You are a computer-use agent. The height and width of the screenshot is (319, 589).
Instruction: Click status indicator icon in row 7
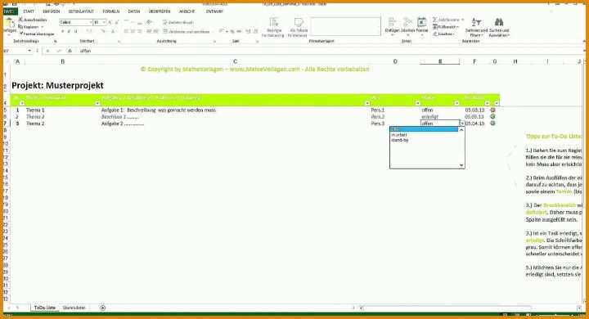pos(492,124)
